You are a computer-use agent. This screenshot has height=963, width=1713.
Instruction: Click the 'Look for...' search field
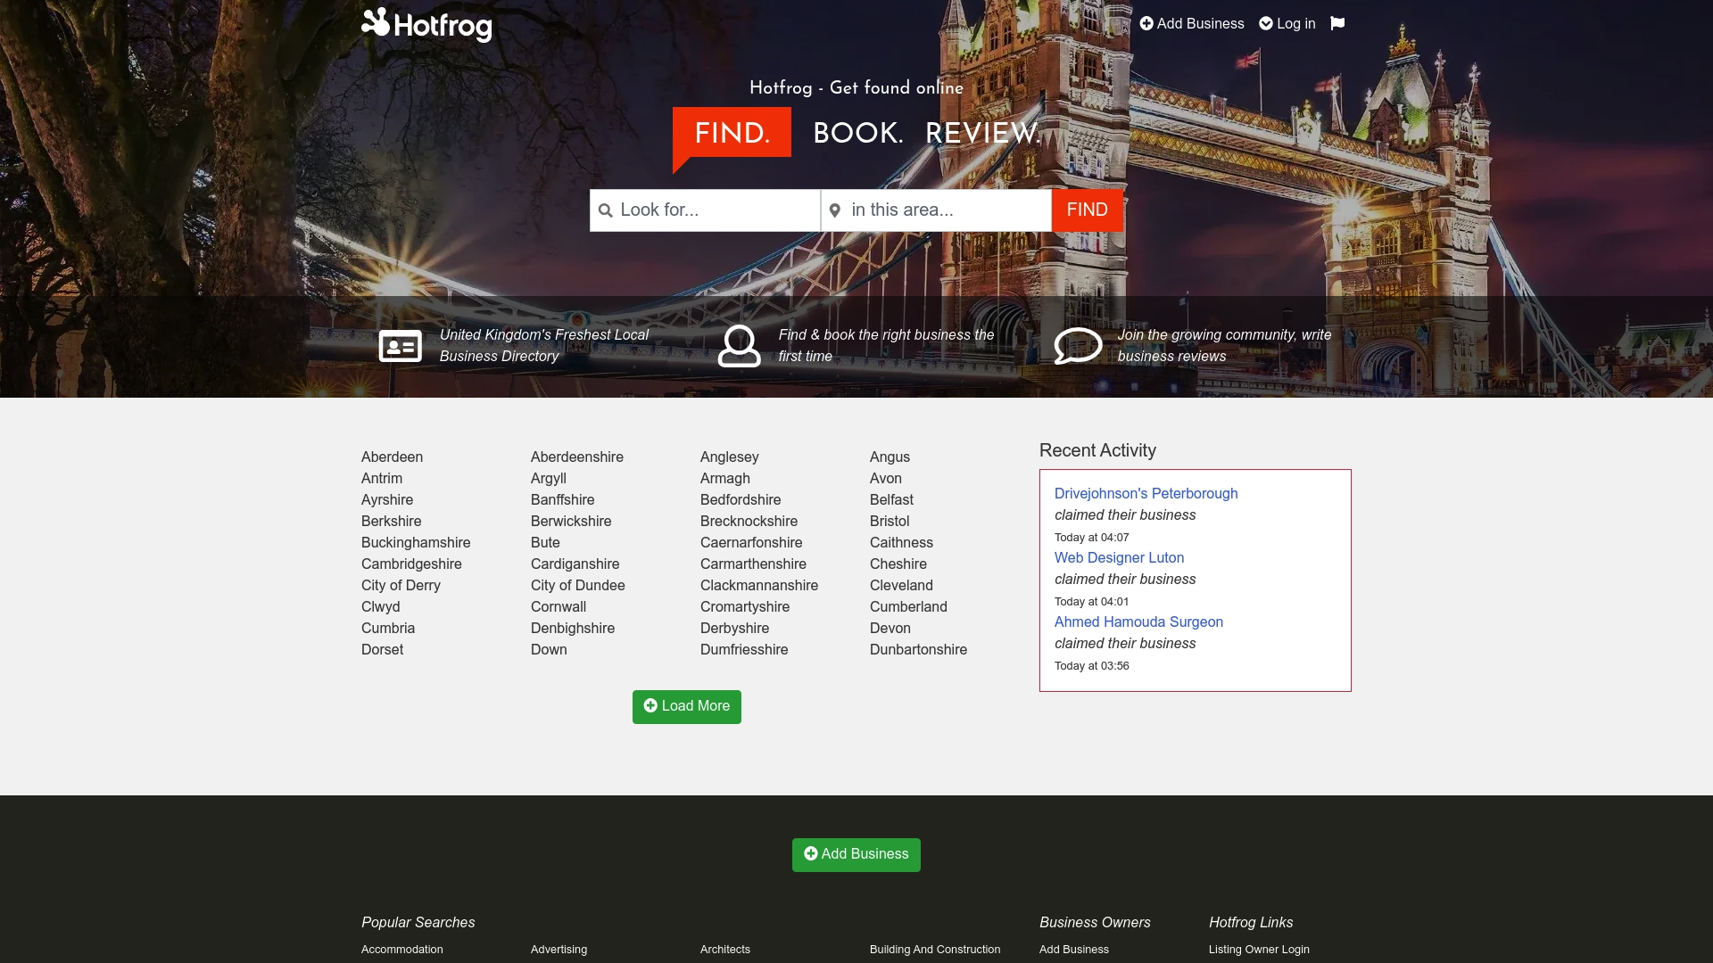tap(705, 210)
